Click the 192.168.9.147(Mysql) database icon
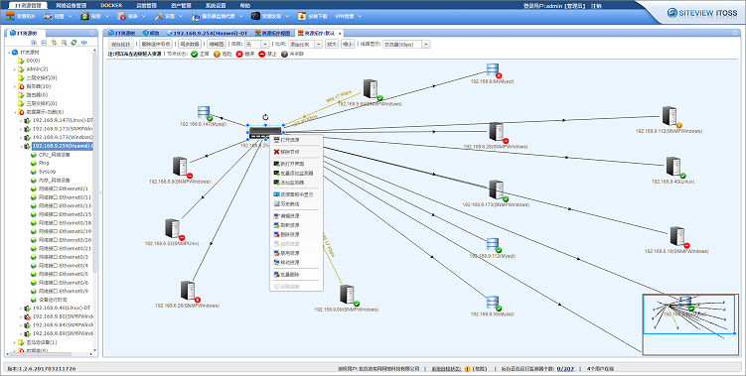 pos(204,112)
